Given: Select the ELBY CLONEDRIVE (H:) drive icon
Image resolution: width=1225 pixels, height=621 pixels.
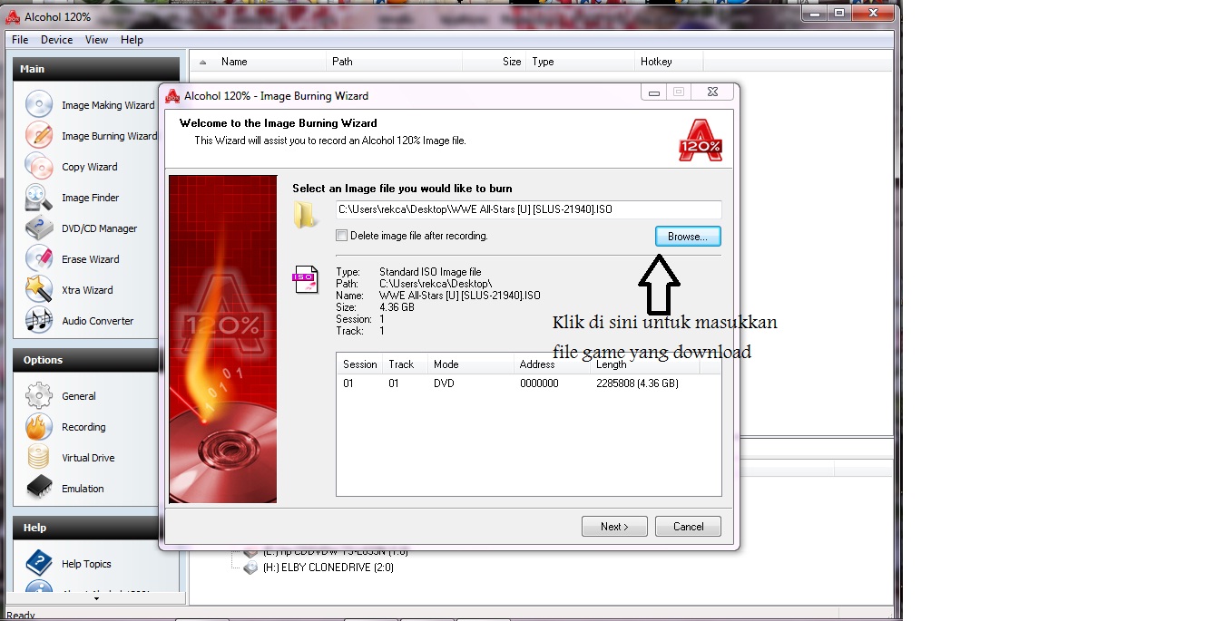Looking at the screenshot, I should click(250, 568).
